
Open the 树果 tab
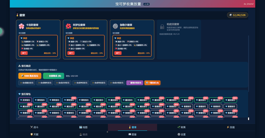pos(182,127)
